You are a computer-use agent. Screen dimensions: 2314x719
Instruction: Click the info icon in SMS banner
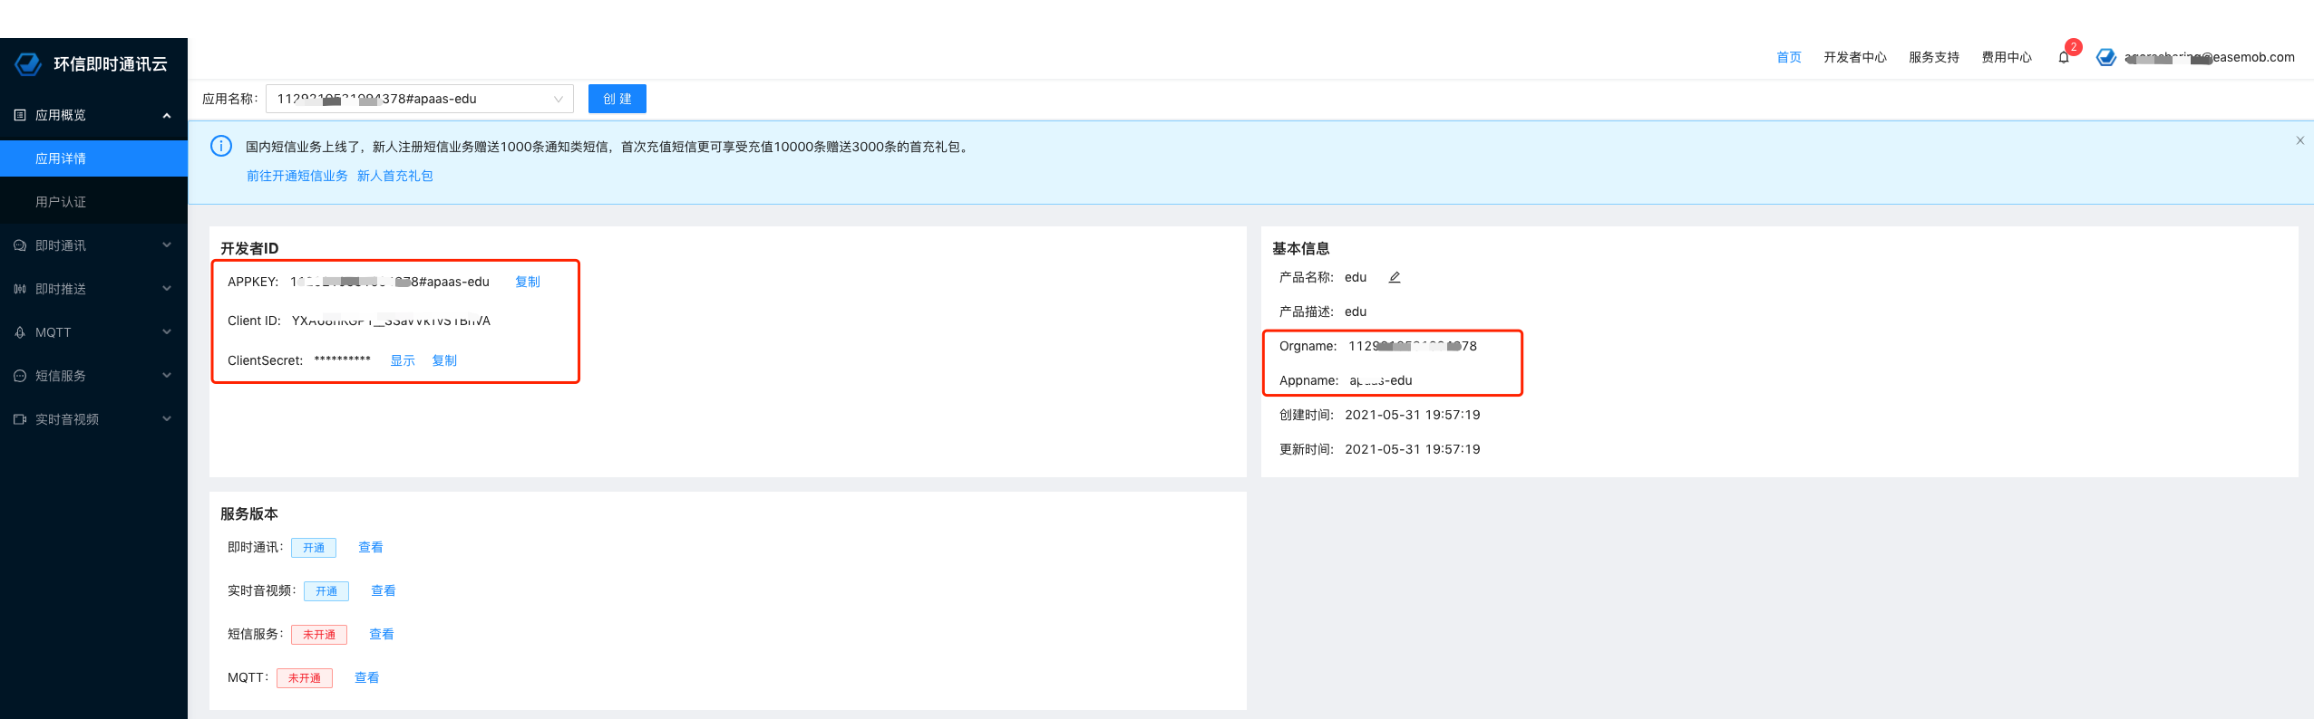tap(221, 146)
